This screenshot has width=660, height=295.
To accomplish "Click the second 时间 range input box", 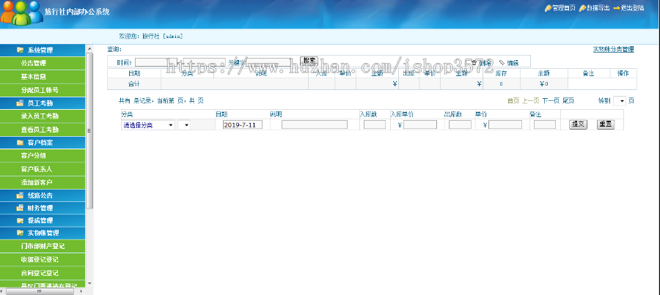I will click(205, 62).
